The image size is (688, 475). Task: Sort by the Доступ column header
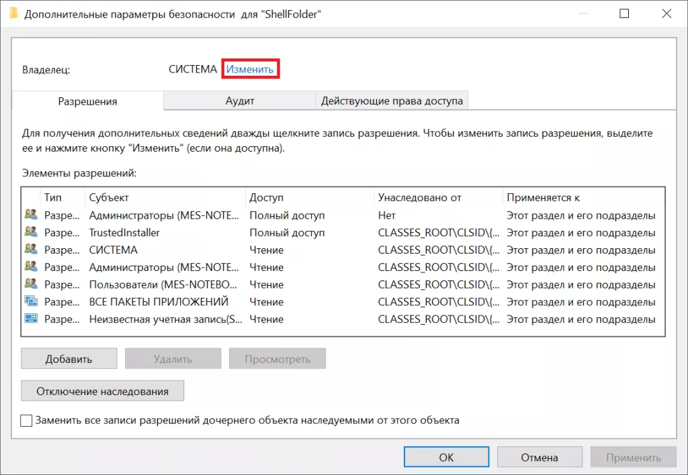click(310, 198)
